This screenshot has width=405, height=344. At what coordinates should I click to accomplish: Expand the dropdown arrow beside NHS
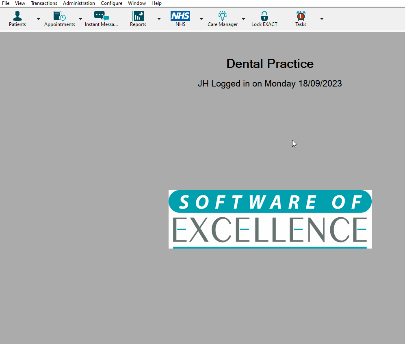(x=201, y=19)
